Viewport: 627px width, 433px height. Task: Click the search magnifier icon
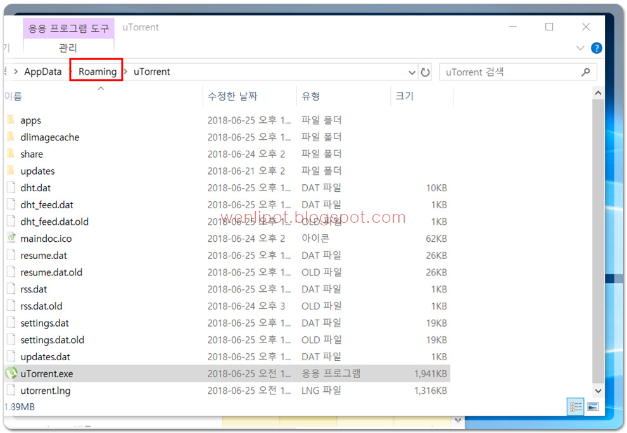[585, 72]
